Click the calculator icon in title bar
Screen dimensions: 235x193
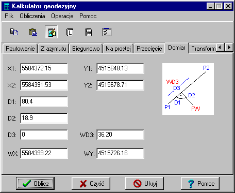pos(7,6)
